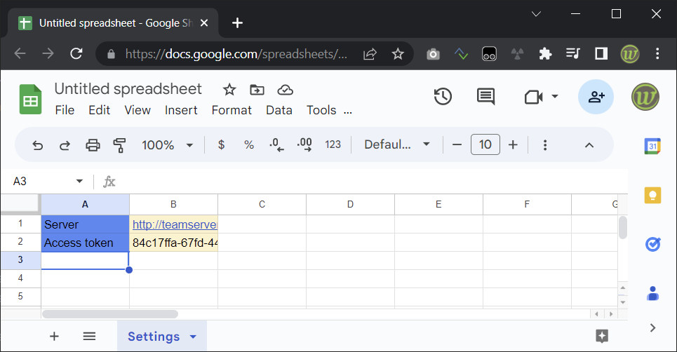Bookmark this page with star icon
Image resolution: width=677 pixels, height=352 pixels.
tap(398, 54)
